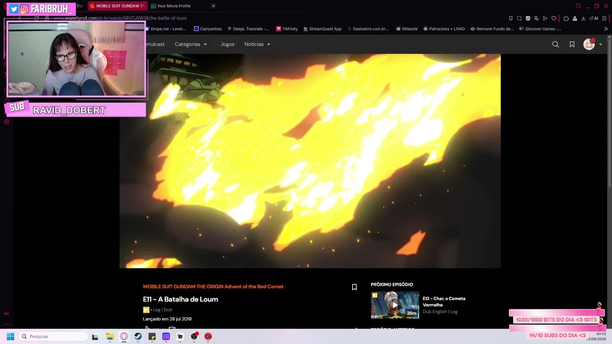Open Task View on the taskbar
The image size is (612, 344).
[95, 336]
